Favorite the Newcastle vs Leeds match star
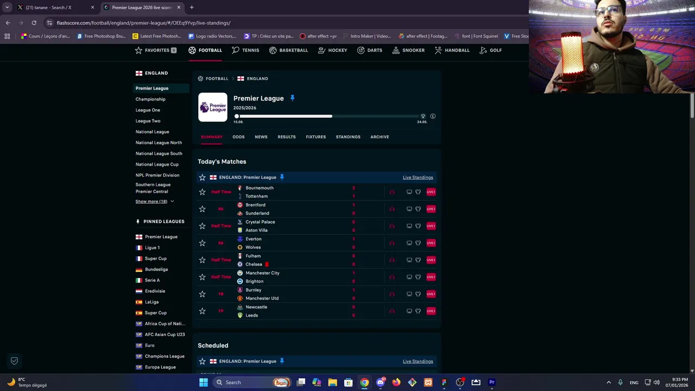The width and height of the screenshot is (695, 391). 202,311
